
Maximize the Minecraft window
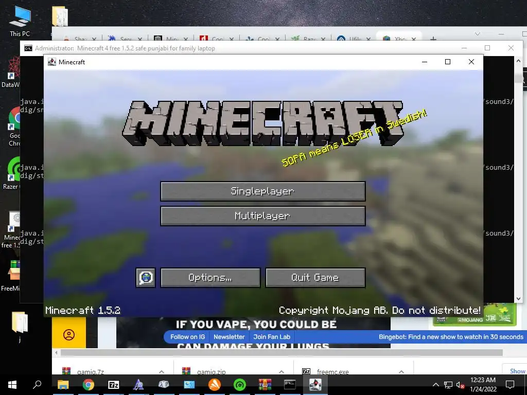[x=448, y=62]
